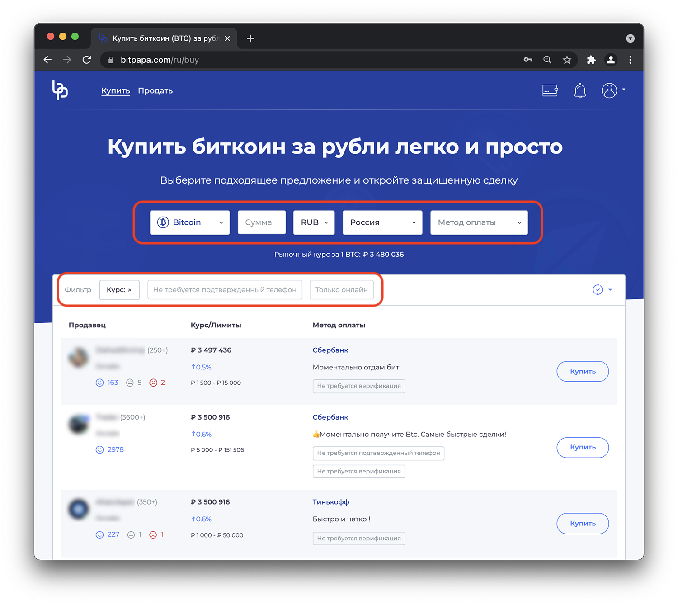Image resolution: width=678 pixels, height=605 pixels.
Task: Open the 3600+ seller's Сбербанк link
Action: 330,417
